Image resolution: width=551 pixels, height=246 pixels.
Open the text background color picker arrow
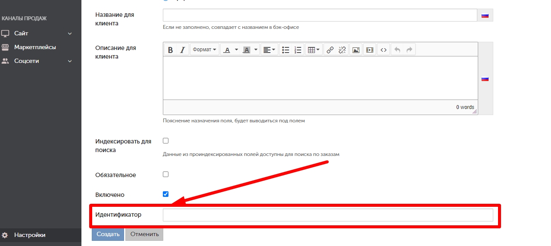256,50
